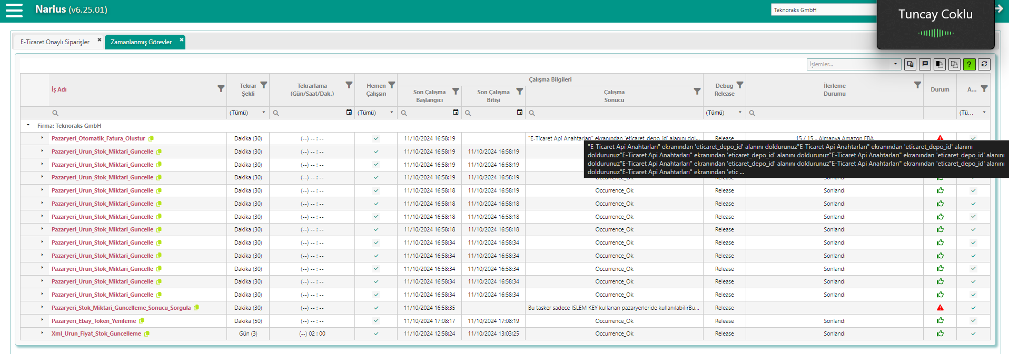Click red warning icon in Pazaryeri_Stok_Miktari_Guncelleme_Sonucu_Sorgula row

click(940, 308)
